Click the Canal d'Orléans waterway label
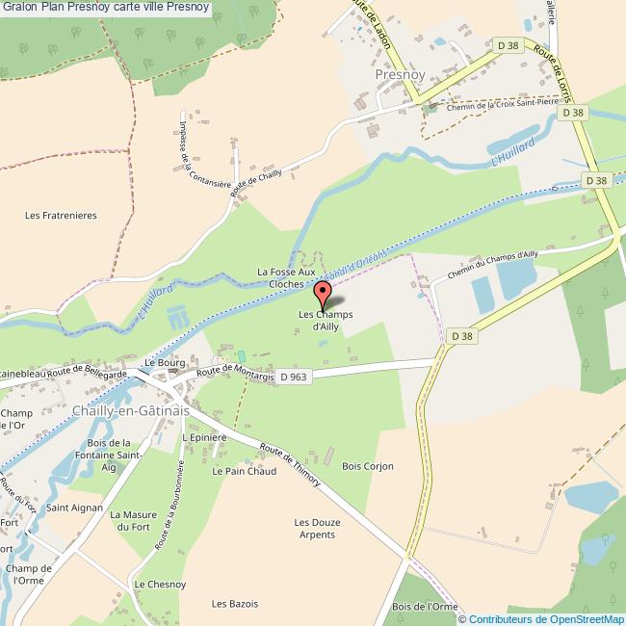 [x=356, y=264]
